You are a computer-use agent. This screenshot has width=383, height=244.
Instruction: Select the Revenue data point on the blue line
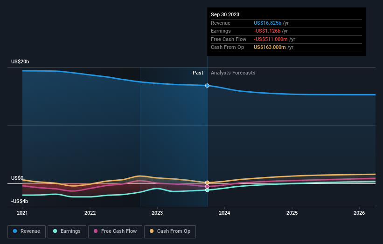(x=207, y=86)
